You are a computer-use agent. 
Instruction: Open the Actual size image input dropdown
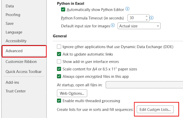click(139, 26)
